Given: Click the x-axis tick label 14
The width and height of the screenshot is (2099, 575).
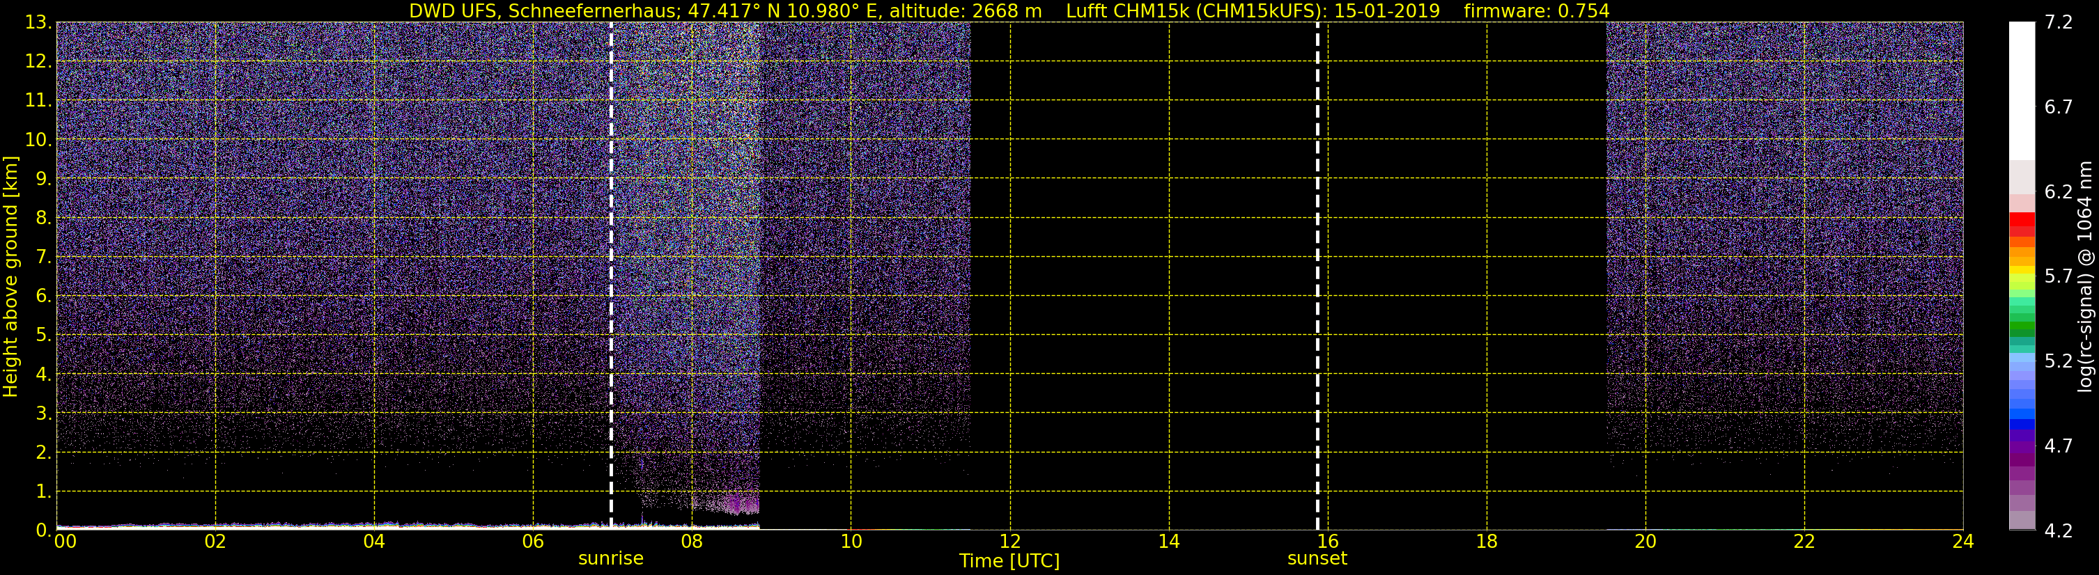Looking at the screenshot, I should [x=1168, y=541].
